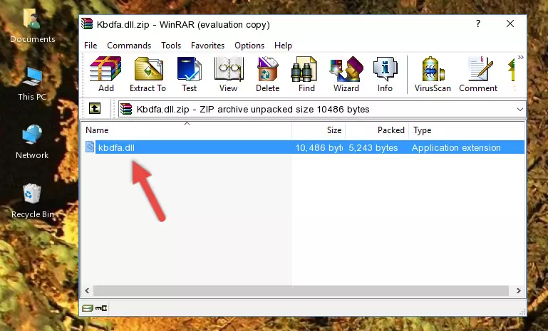Click the archive path text in the address bar
This screenshot has width=548, height=331.
click(x=253, y=110)
